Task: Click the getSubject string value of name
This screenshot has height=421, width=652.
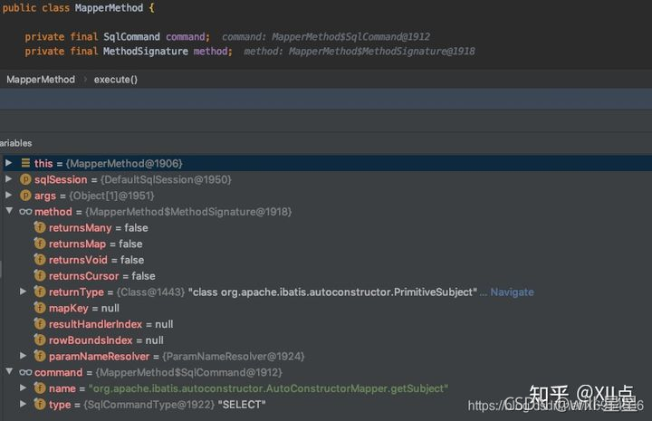Action: [x=268, y=388]
